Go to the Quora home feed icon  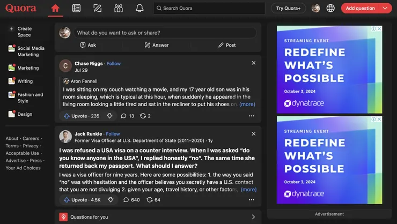pos(55,9)
